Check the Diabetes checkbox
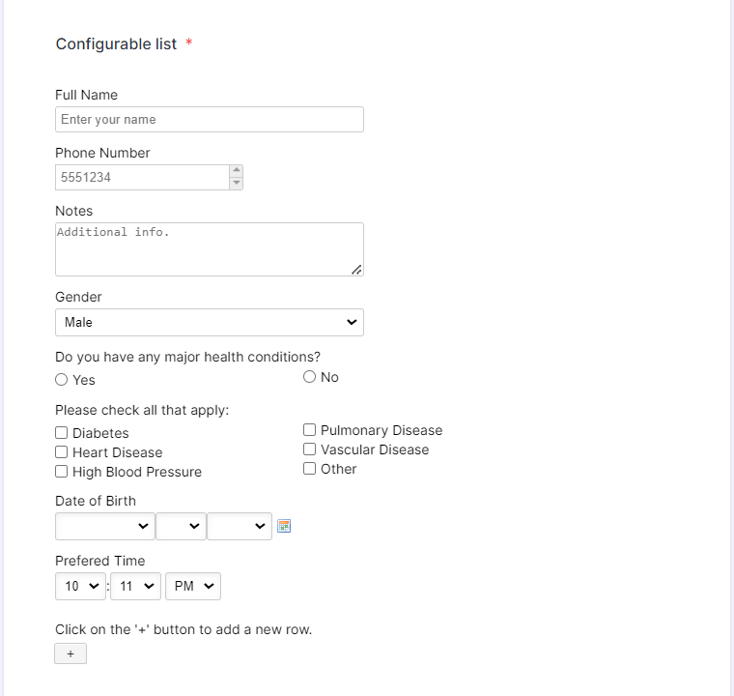This screenshot has height=696, width=734. pyautogui.click(x=62, y=433)
